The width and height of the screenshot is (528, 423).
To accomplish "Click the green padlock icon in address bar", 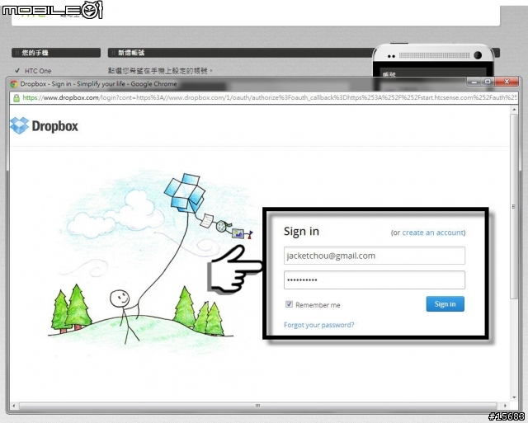I will [x=16, y=98].
